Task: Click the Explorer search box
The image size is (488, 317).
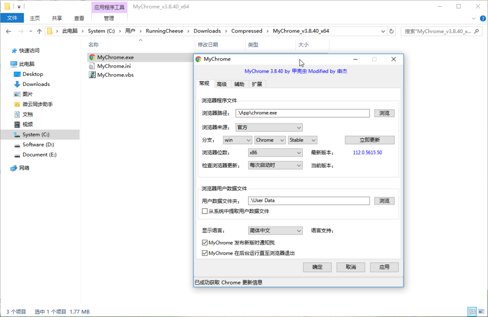Action: (x=441, y=31)
